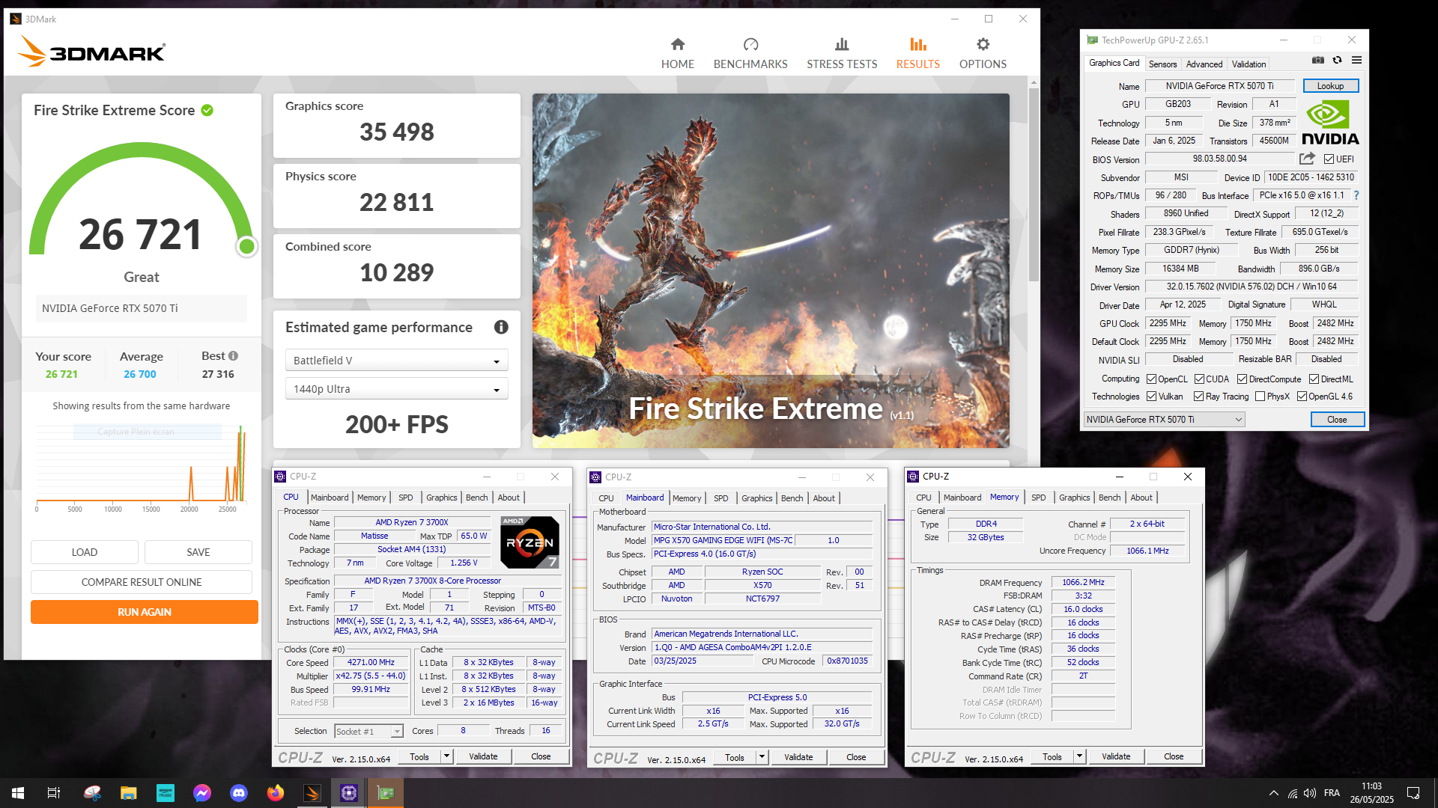The height and width of the screenshot is (808, 1438).
Task: Toggle CUDA checkbox in GPU-Z
Action: click(1199, 379)
